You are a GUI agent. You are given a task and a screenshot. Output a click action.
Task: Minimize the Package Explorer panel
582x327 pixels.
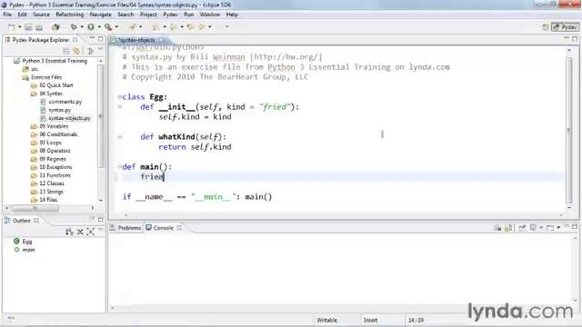(x=92, y=38)
